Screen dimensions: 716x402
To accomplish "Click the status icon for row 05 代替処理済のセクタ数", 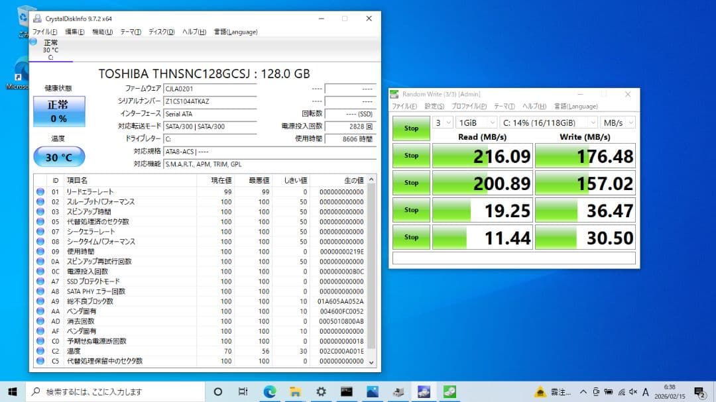I will [x=40, y=222].
